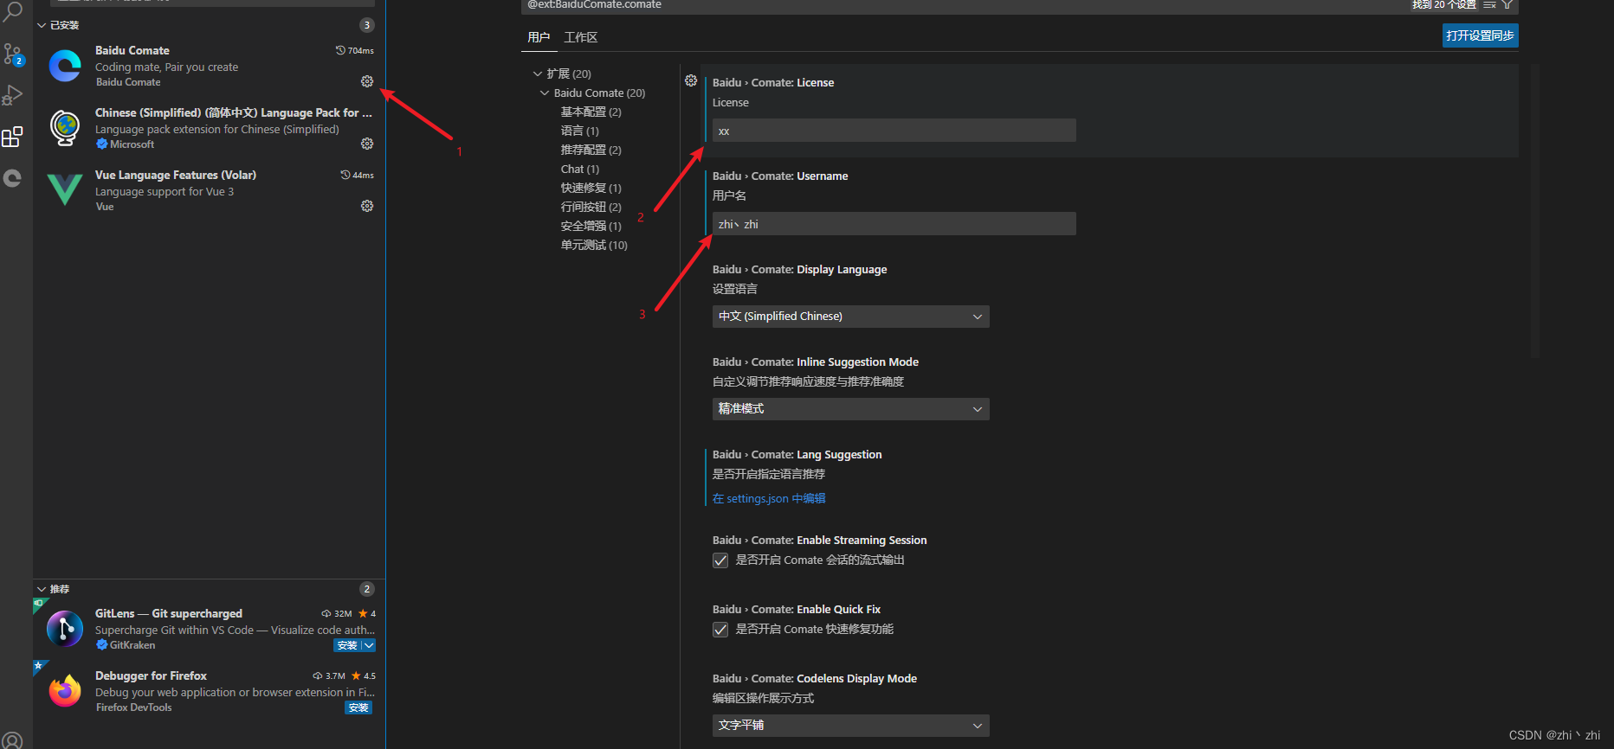Install the GitLens extension
The width and height of the screenshot is (1614, 749).
[x=347, y=645]
